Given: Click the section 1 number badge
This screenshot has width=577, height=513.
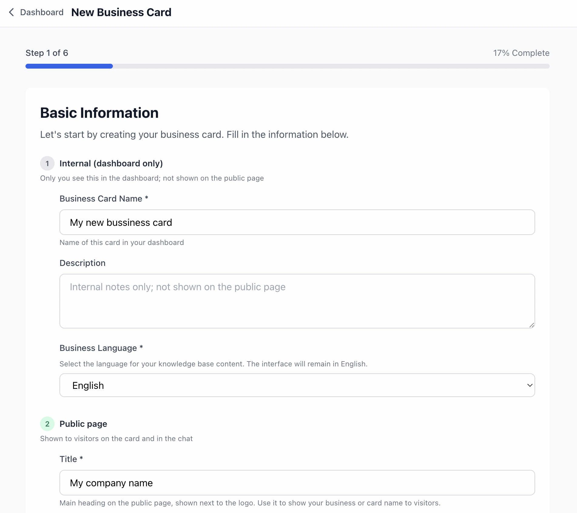Looking at the screenshot, I should coord(47,164).
